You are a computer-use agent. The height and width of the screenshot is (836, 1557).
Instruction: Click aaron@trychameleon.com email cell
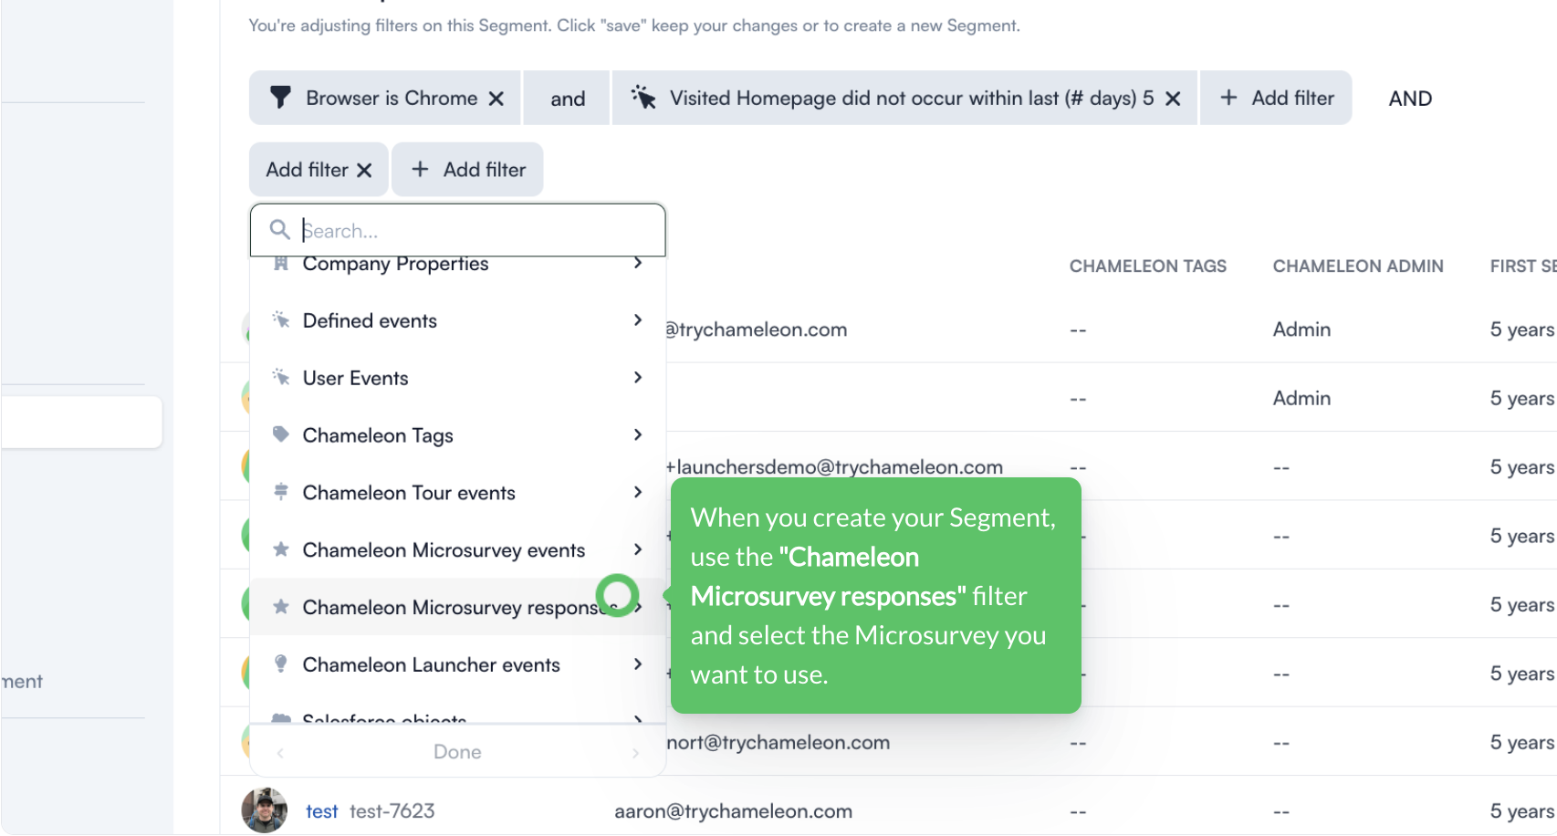733,811
